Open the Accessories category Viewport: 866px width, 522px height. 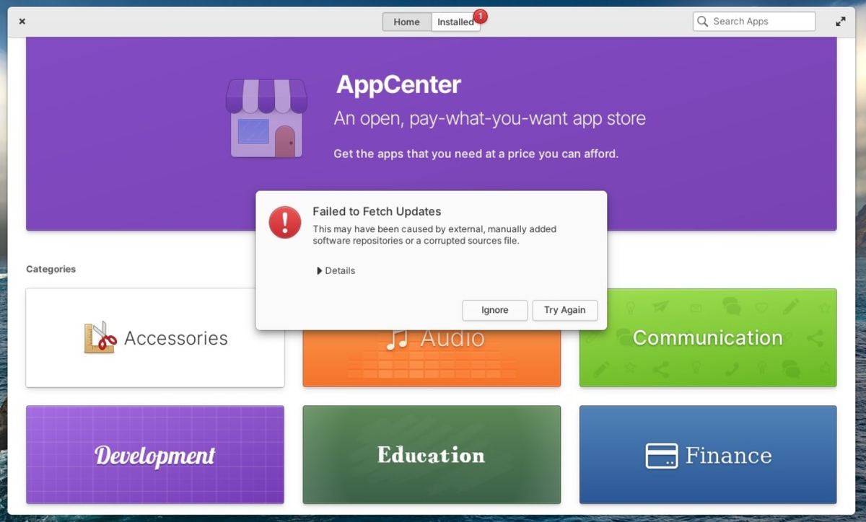[x=155, y=337]
